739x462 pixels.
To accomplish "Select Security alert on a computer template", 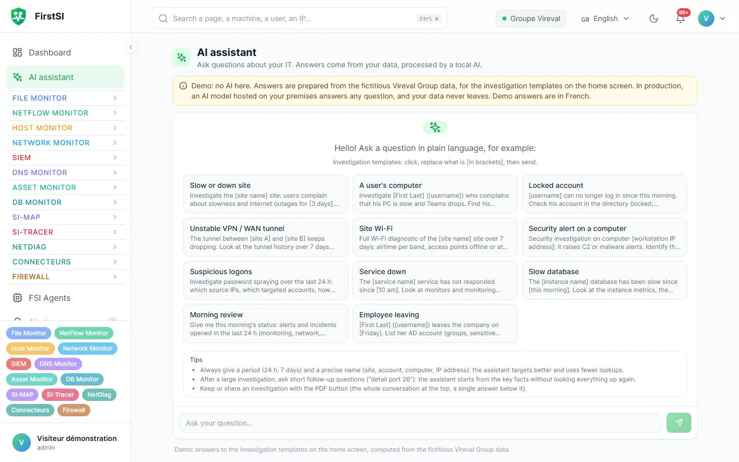I will pyautogui.click(x=605, y=237).
